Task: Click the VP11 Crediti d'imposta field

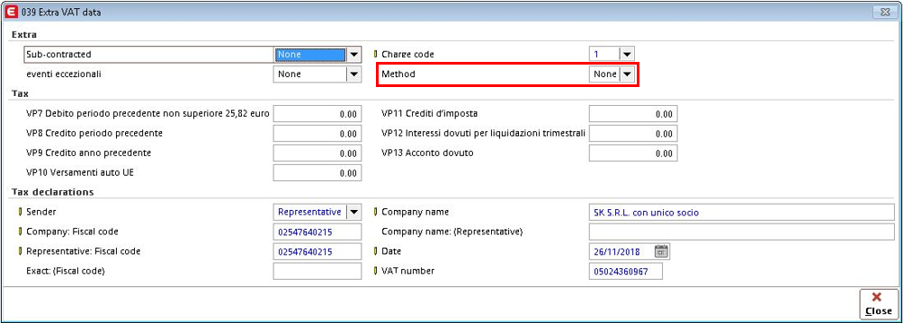Action: click(633, 114)
